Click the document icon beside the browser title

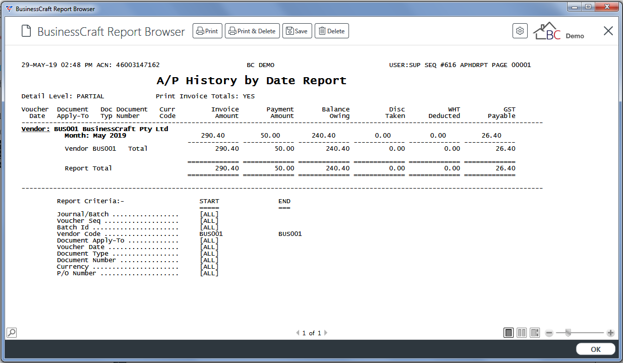point(26,31)
